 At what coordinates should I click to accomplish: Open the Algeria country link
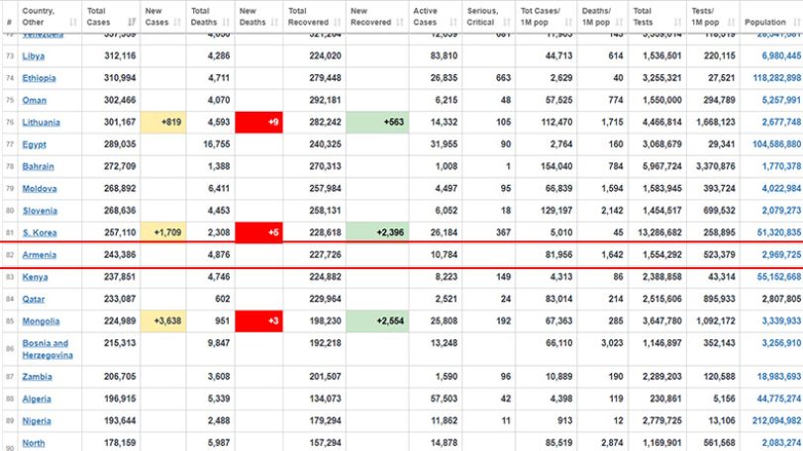click(37, 399)
